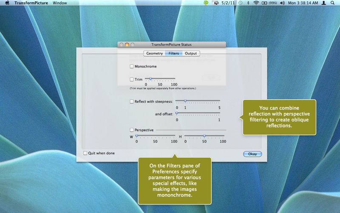The height and width of the screenshot is (213, 340).
Task: Click the TransformPicture Status window title bar
Action: coord(172,45)
